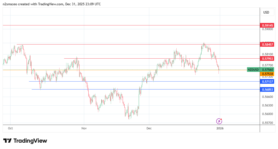Click the 0.56000 tick on price scale
This screenshot has width=278, height=149.
point(267,114)
